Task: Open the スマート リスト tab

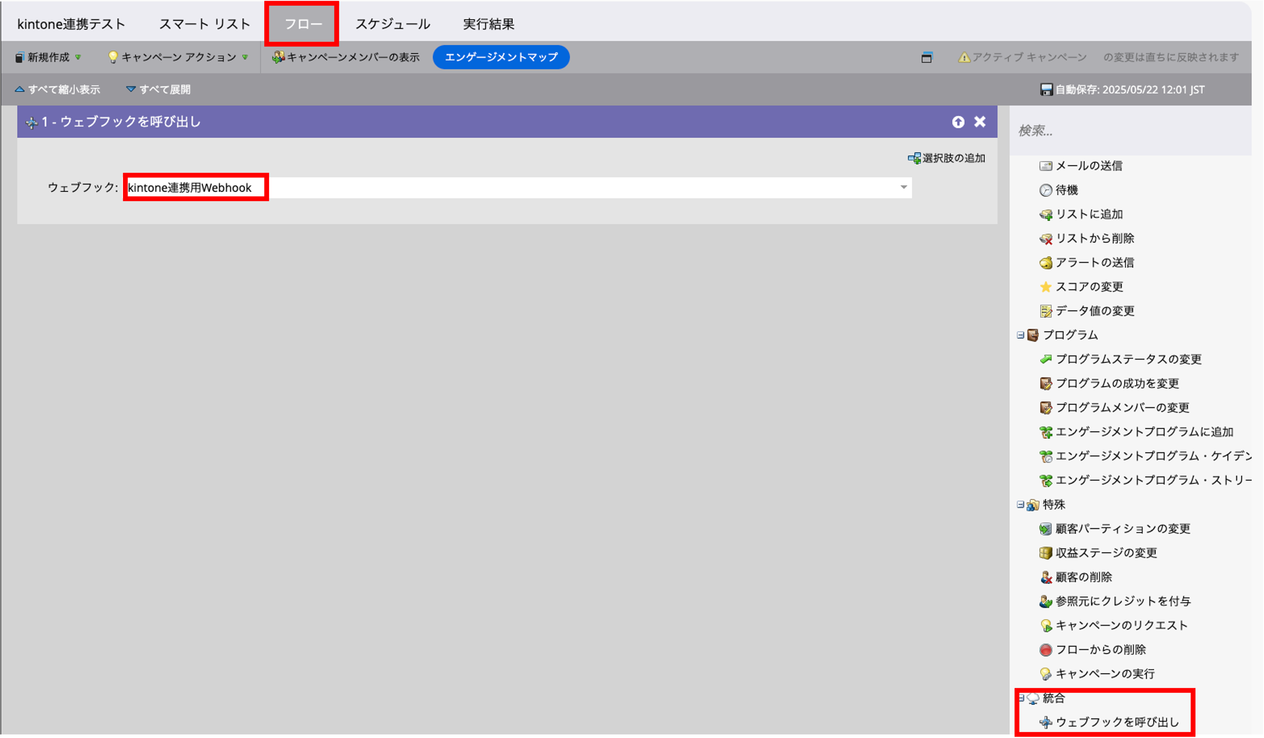Action: [205, 24]
